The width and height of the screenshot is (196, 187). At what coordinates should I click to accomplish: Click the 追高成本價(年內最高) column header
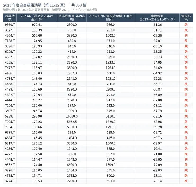point(72,18)
